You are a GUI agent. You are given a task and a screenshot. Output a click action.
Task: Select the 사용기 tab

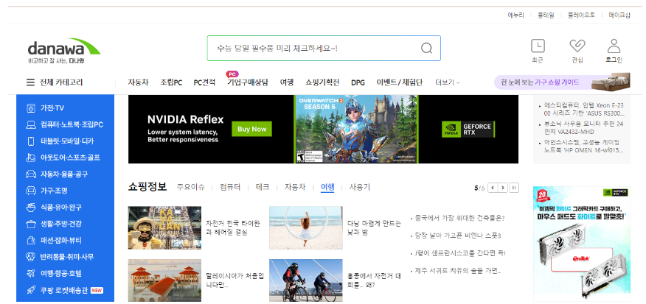(360, 187)
